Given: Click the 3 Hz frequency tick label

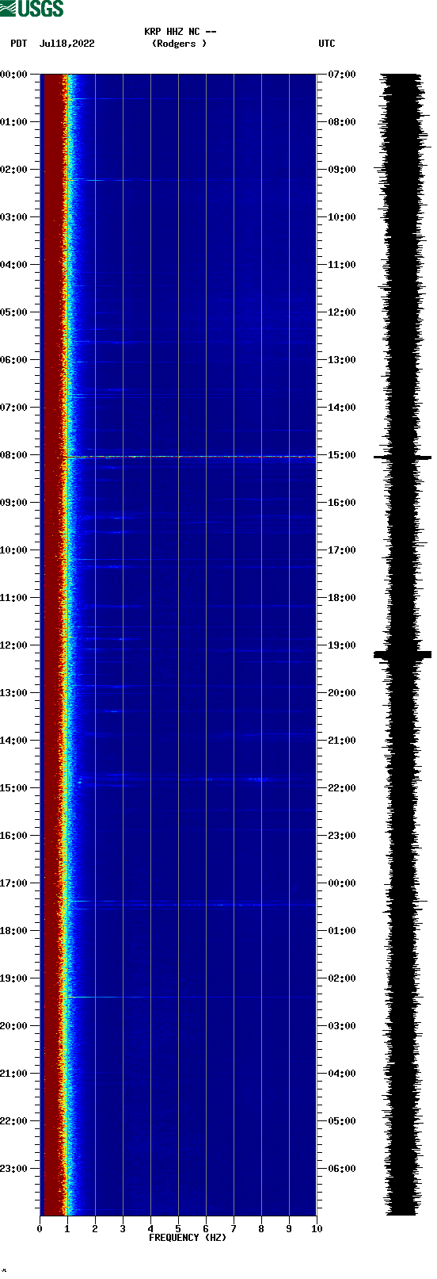Looking at the screenshot, I should 123,1229.
